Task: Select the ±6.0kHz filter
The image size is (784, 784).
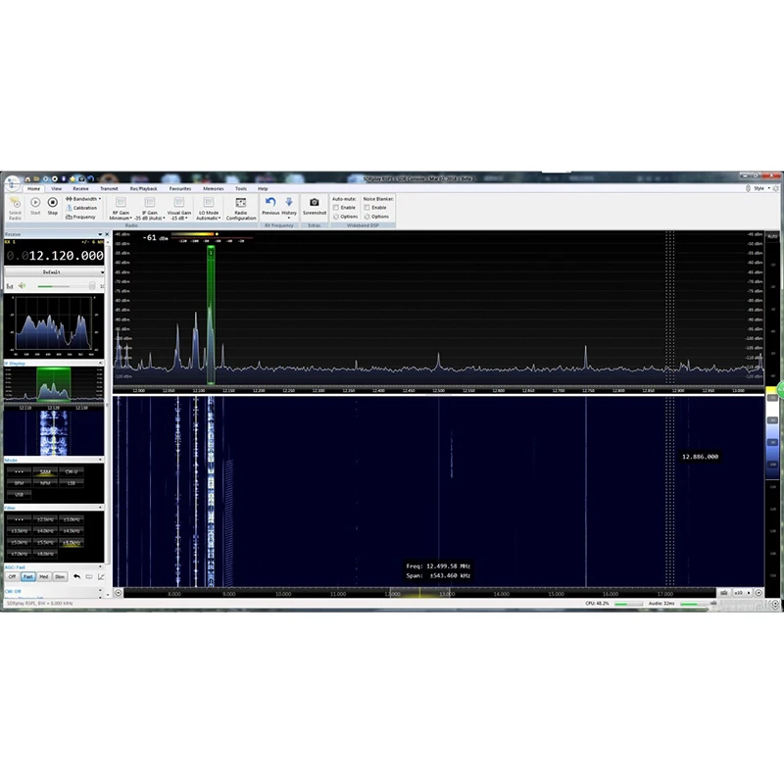Action: (x=71, y=543)
